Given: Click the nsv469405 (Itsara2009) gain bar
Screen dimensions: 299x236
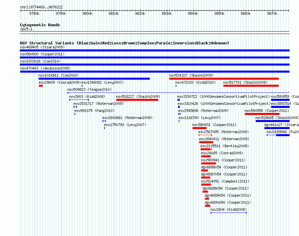Looking at the screenshot, I should point(155,50).
